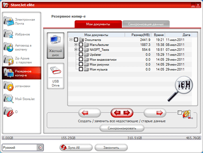Click the NASPT_Tests folder icon
Screen dimensions: 203x153
(x=86, y=50)
